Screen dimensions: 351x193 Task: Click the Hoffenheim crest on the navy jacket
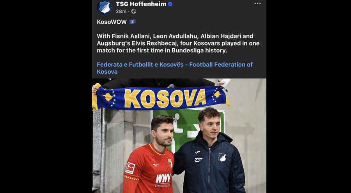(222, 157)
